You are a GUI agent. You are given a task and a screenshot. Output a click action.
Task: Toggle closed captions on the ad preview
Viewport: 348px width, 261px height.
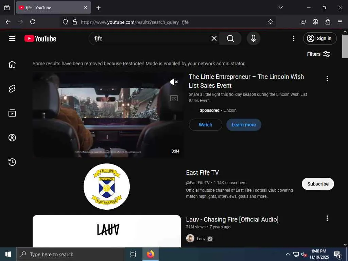coord(174,98)
